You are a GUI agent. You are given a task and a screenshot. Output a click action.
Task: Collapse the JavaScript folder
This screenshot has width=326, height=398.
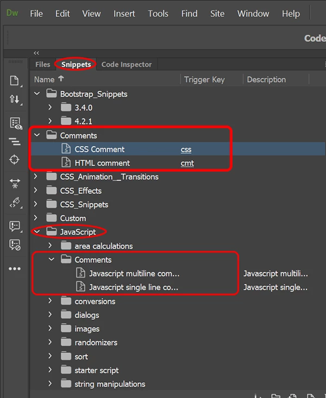click(x=37, y=231)
